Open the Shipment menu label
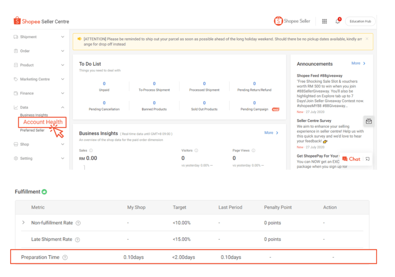This screenshot has height=277, width=395. click(28, 37)
